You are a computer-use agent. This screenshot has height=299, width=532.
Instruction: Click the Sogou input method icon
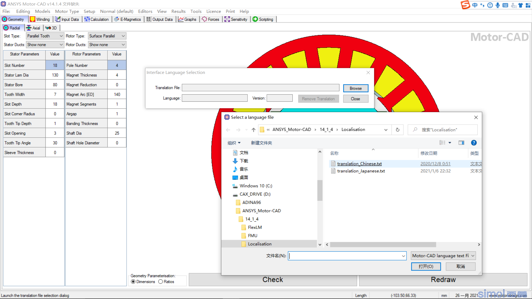coord(465,5)
